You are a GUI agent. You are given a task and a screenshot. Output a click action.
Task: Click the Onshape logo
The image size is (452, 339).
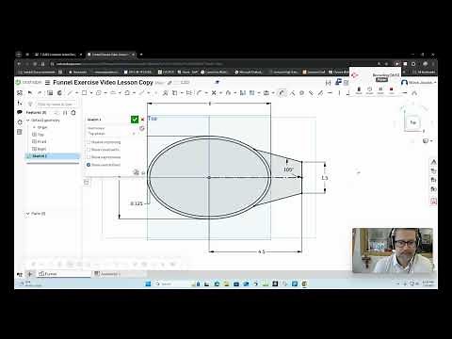click(28, 82)
